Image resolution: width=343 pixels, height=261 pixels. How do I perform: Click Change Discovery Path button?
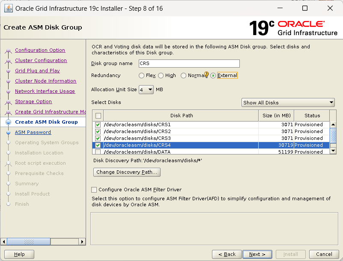pyautogui.click(x=127, y=172)
